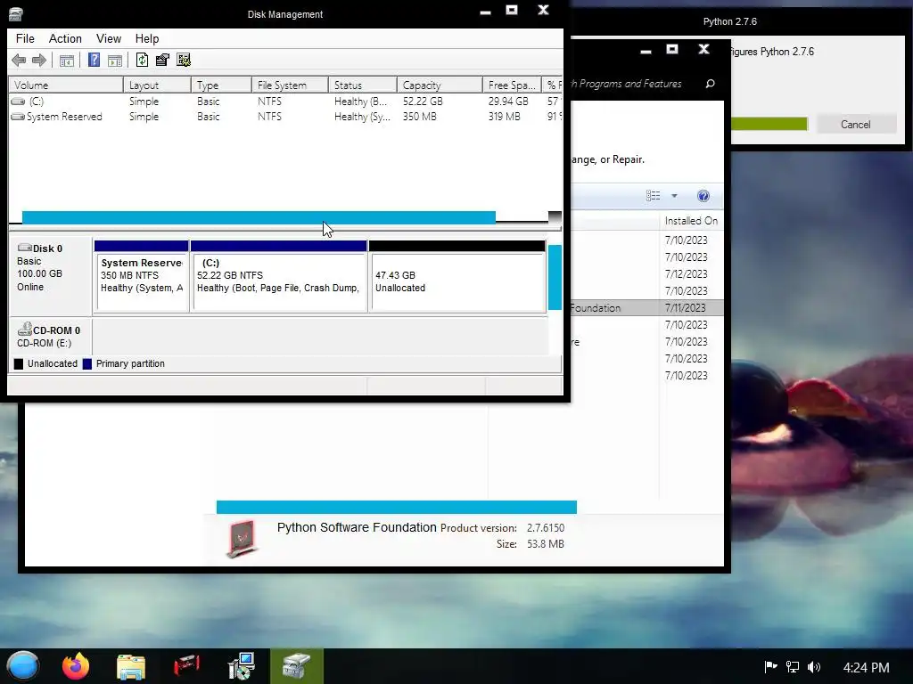Click Python Software Foundation publisher text
Image resolution: width=913 pixels, height=684 pixels.
point(357,527)
